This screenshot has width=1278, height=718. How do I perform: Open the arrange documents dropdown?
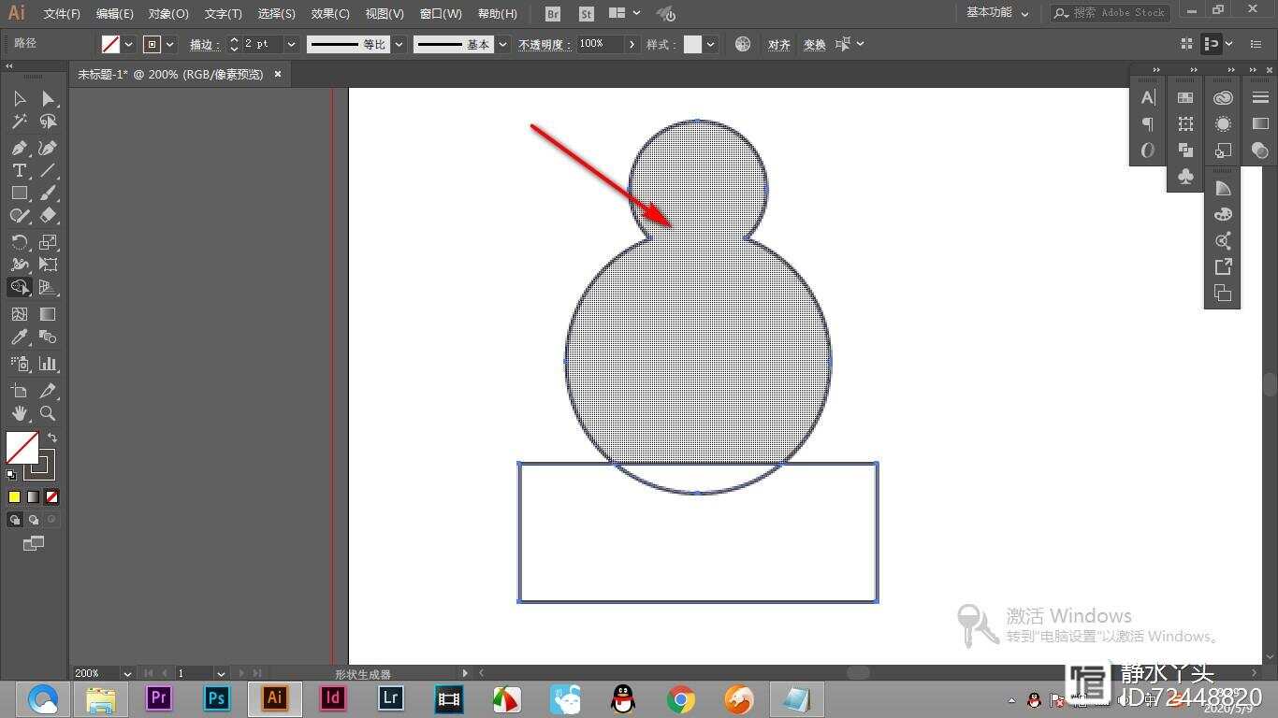click(624, 14)
